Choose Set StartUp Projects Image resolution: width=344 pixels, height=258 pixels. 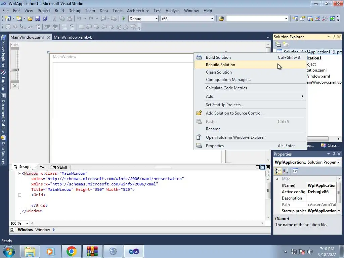click(x=250, y=105)
